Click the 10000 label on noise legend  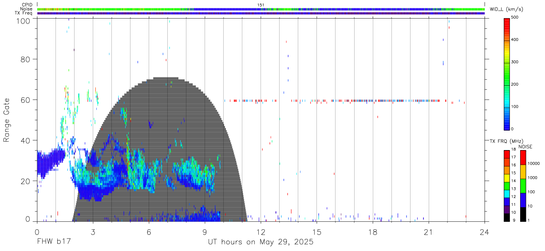pyautogui.click(x=533, y=164)
